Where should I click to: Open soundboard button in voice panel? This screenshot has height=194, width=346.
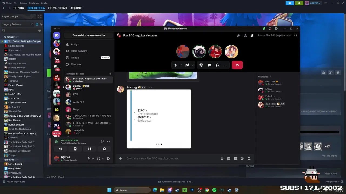pos(104,149)
